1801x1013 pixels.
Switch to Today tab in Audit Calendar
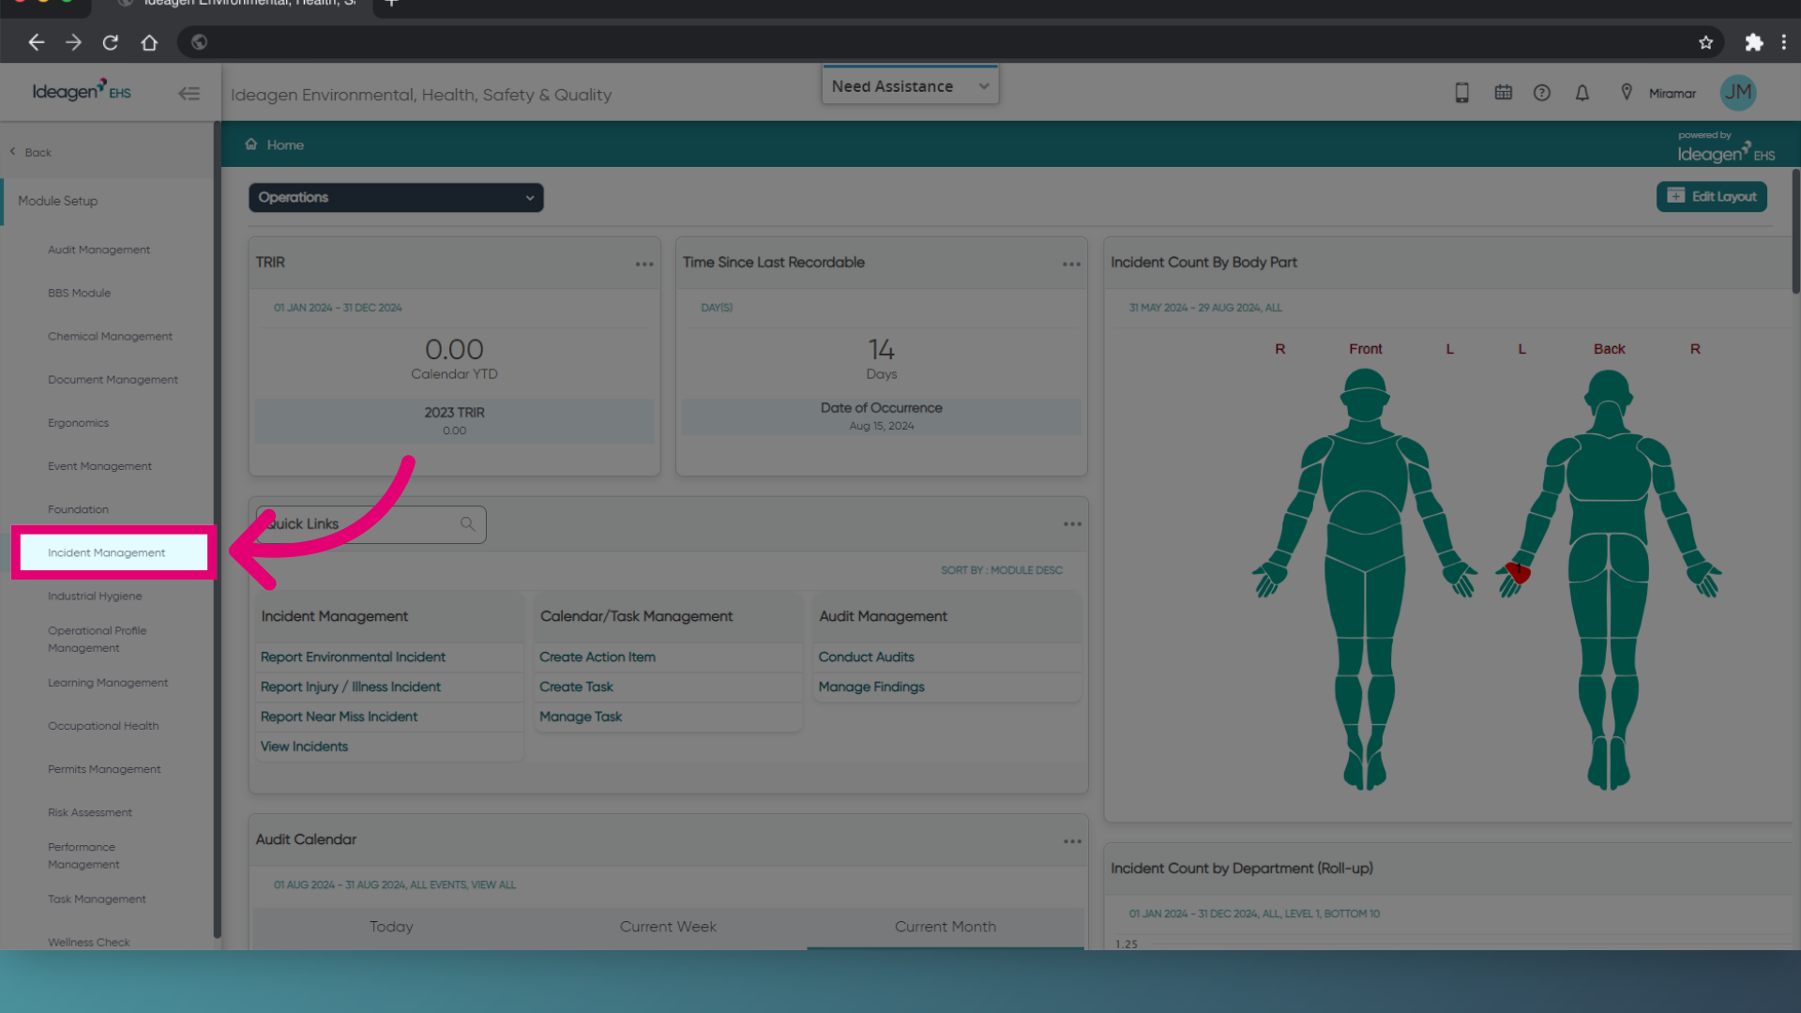point(391,927)
